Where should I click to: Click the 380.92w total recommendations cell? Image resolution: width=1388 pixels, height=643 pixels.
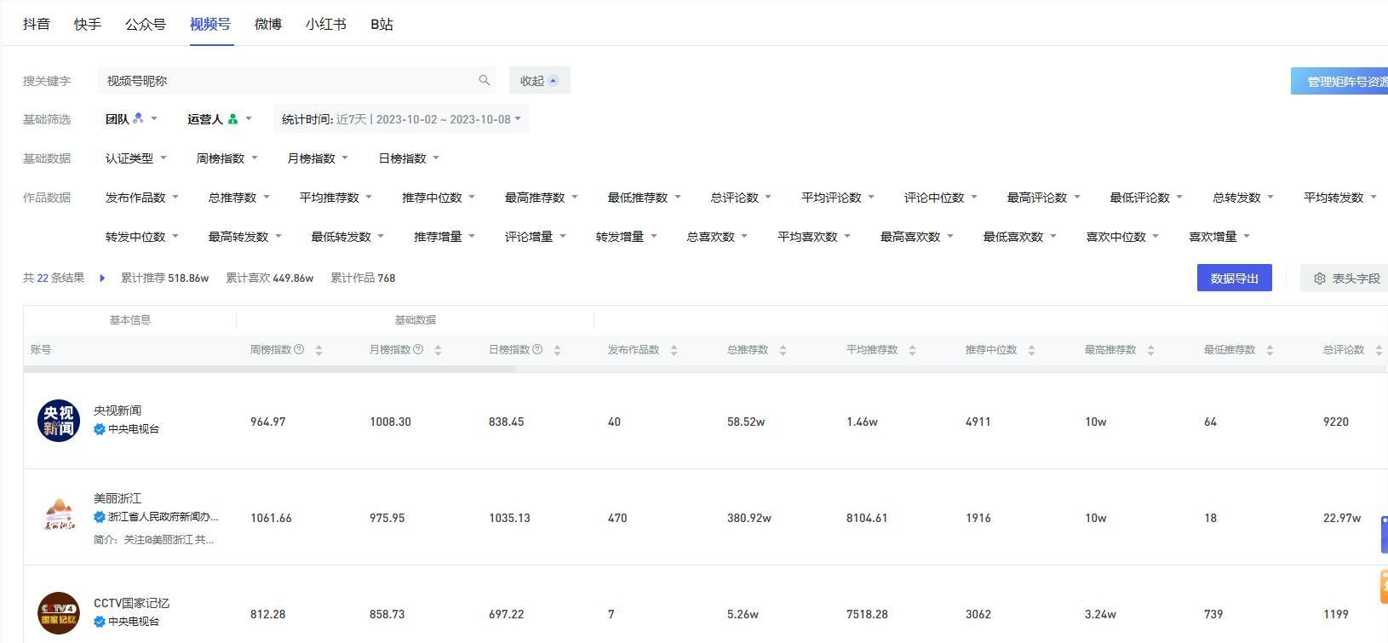coord(749,518)
